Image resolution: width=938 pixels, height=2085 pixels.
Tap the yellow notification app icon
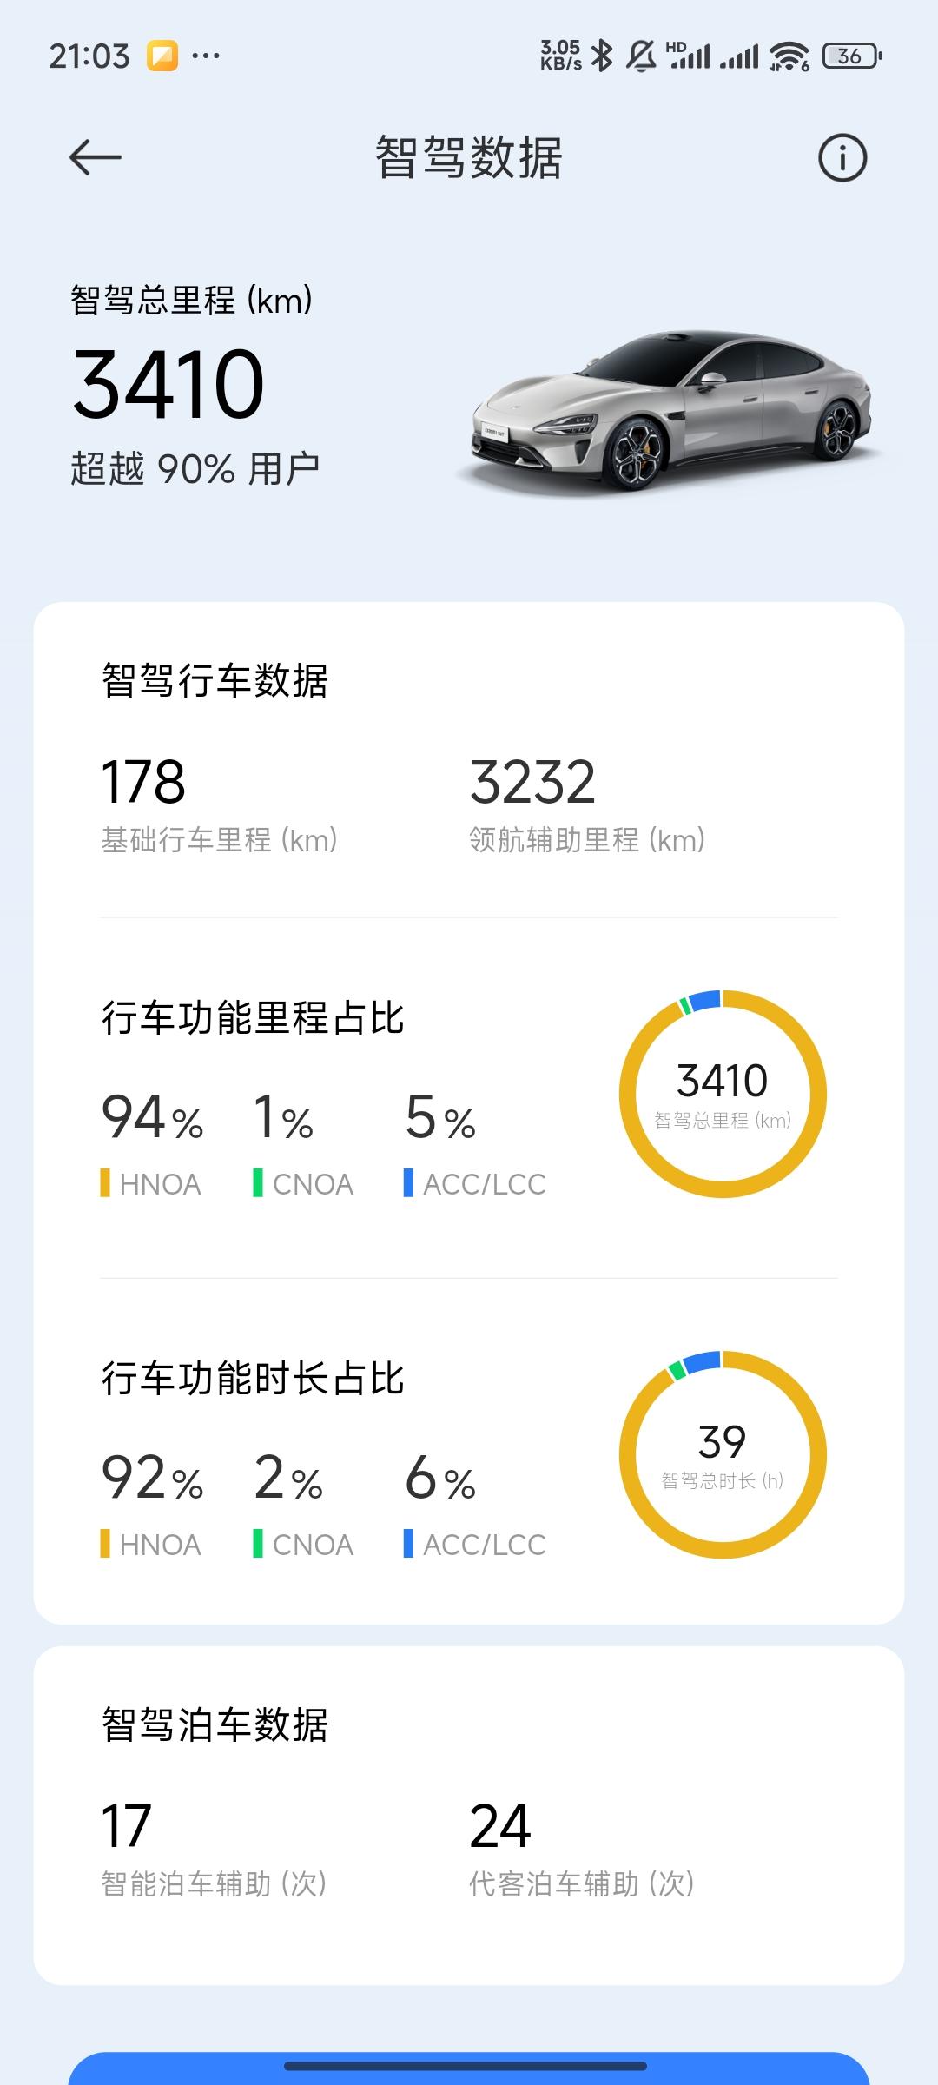coord(162,56)
